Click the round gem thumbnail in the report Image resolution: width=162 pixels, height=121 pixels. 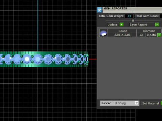(103, 33)
